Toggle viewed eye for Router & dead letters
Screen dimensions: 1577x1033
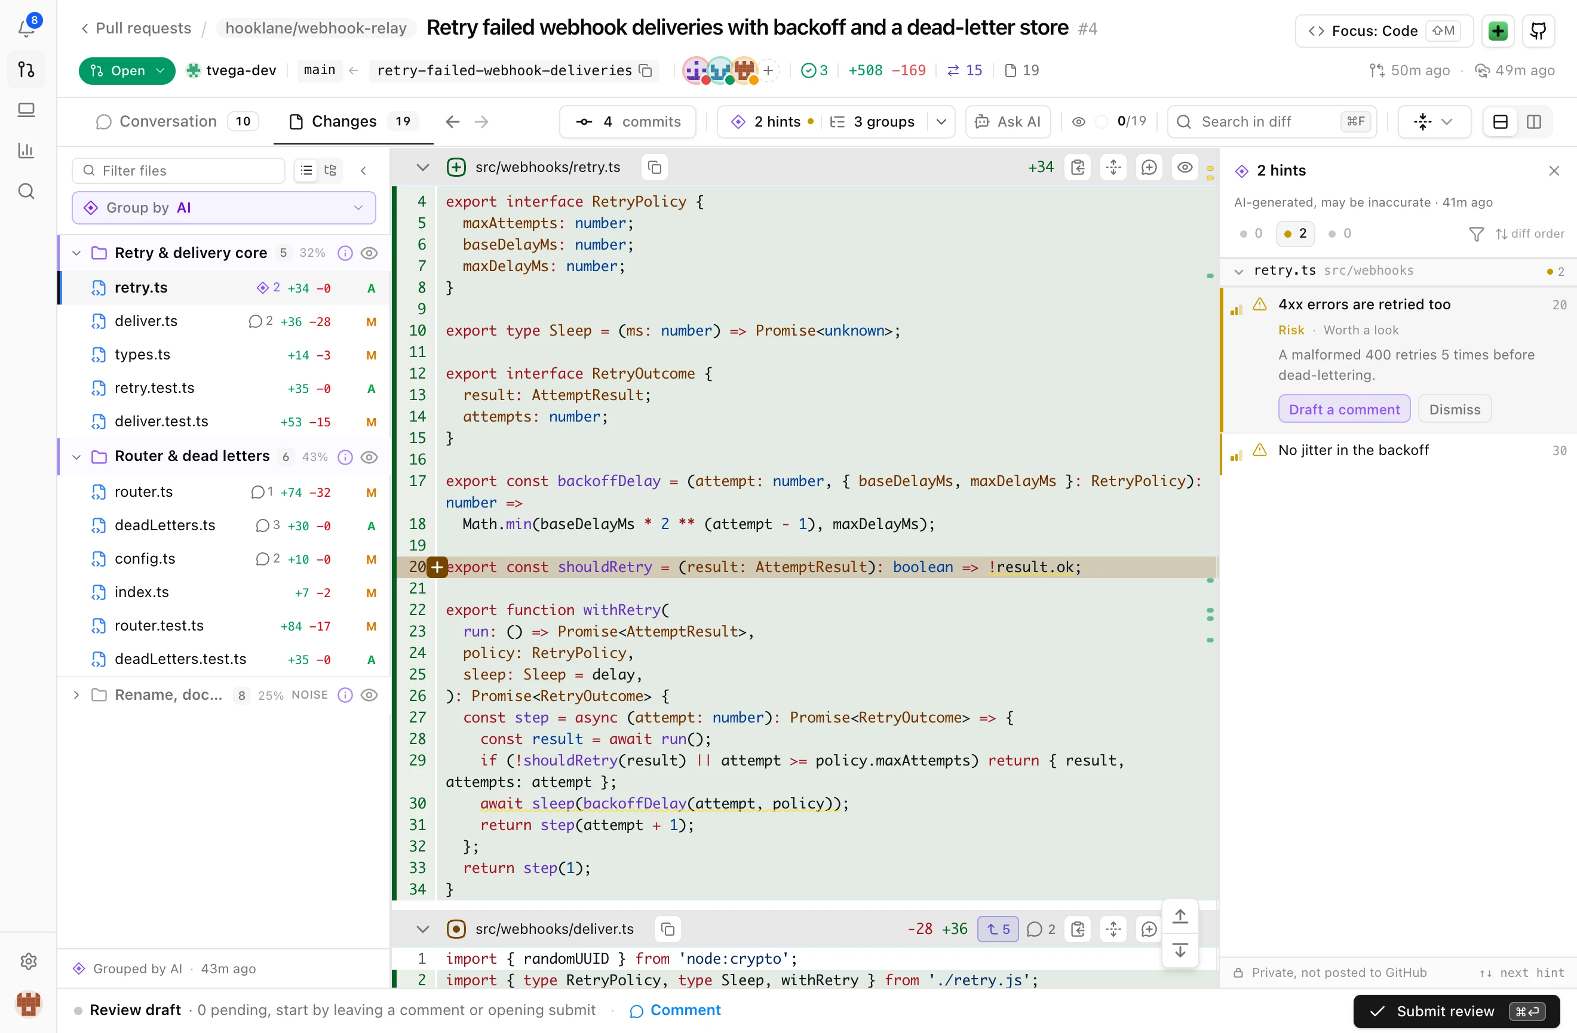369,457
